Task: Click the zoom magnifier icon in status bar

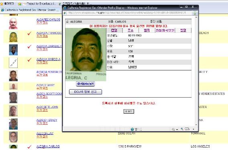Action: click(182, 129)
